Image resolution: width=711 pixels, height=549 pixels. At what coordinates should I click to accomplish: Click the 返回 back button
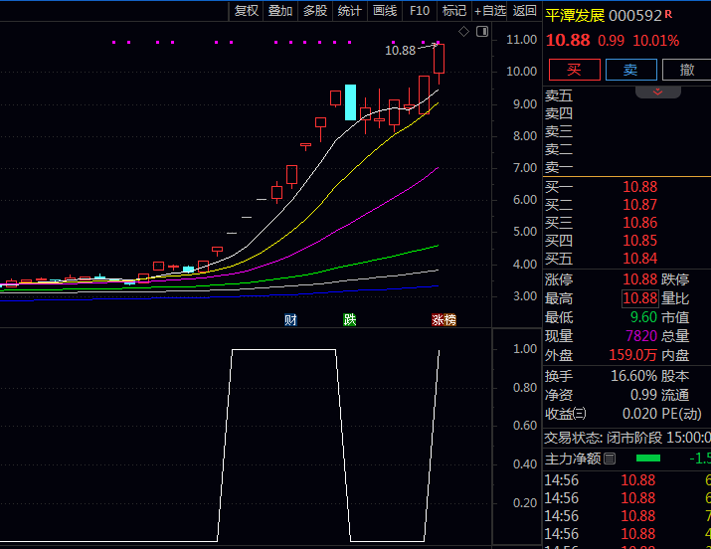pyautogui.click(x=524, y=11)
